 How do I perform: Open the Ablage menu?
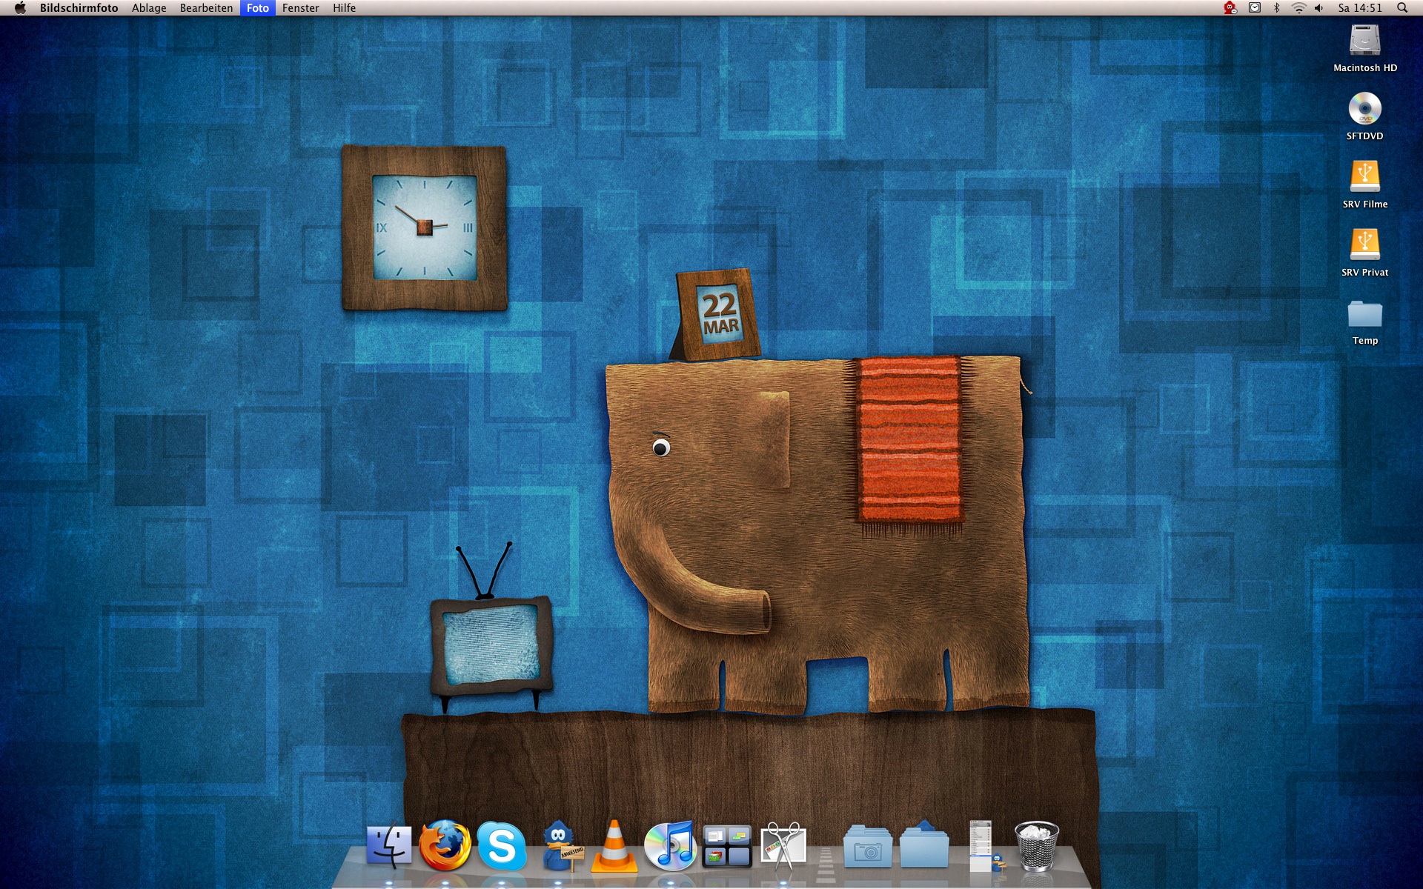pyautogui.click(x=149, y=8)
